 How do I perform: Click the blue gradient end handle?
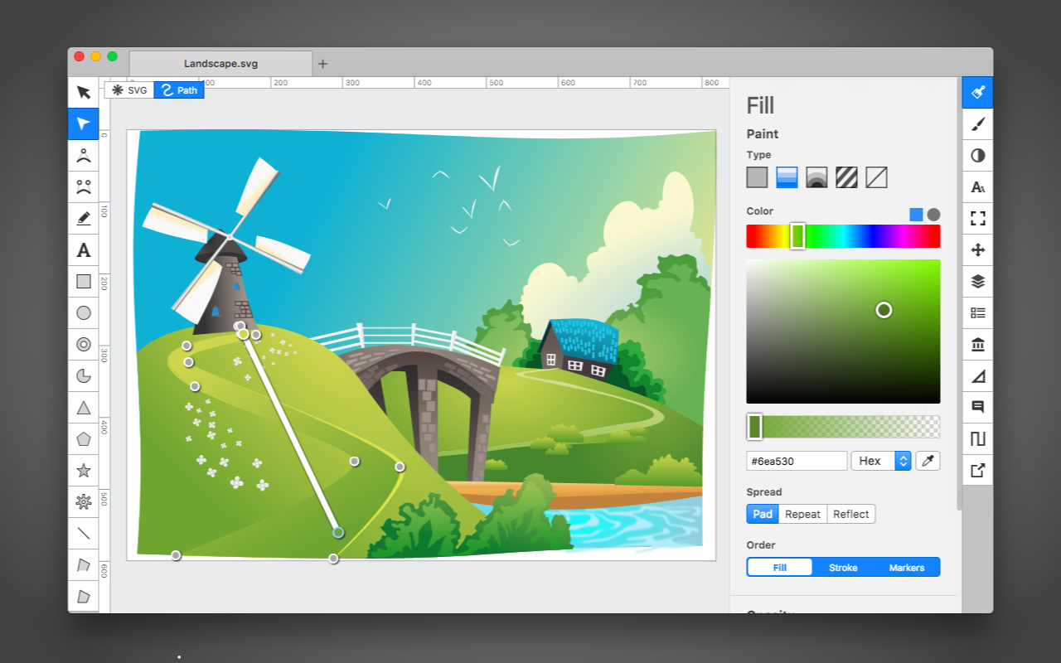click(338, 532)
